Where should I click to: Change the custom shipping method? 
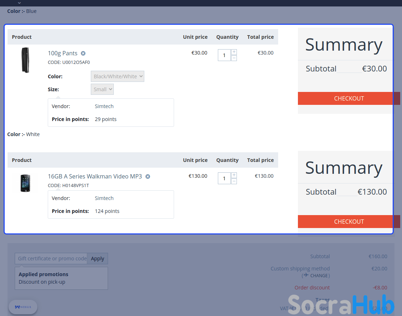coord(320,276)
